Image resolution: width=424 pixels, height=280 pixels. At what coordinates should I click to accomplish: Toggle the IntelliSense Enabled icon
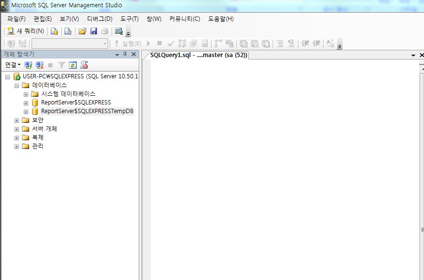pos(205,44)
